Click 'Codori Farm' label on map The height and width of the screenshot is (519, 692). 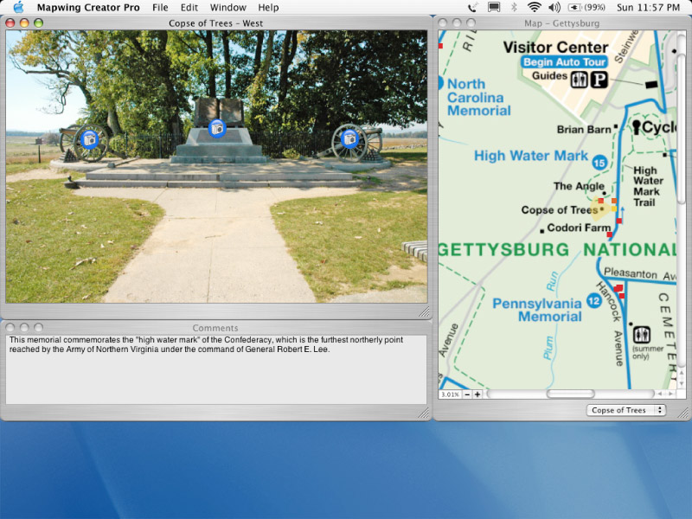579,227
